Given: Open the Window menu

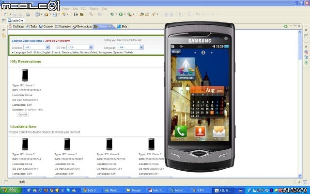Looking at the screenshot, I should click(94, 9).
